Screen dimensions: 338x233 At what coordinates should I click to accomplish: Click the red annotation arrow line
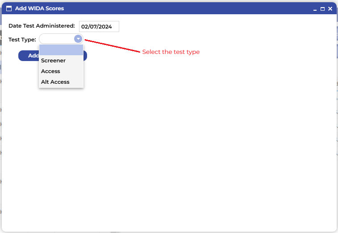coord(112,46)
